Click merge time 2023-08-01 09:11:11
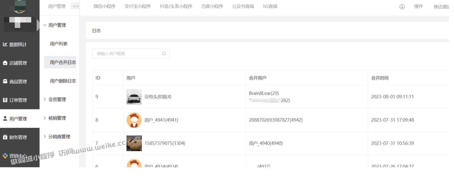Viewport: 454px width, 176px height. 392,97
